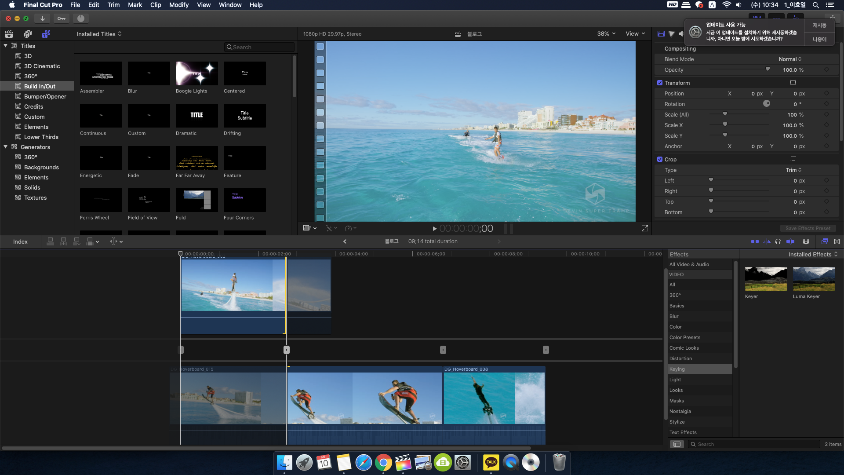The image size is (844, 475).
Task: Click 나중에 later notification button
Action: pyautogui.click(x=819, y=39)
